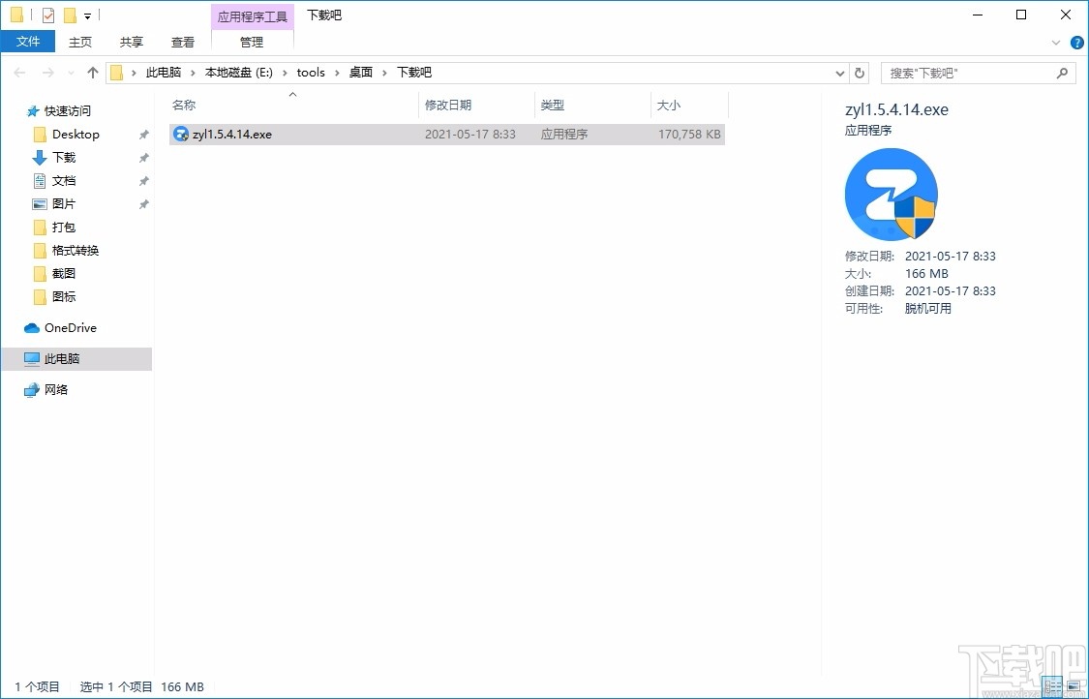
Task: Open Help via the question mark icon
Action: click(x=1076, y=42)
